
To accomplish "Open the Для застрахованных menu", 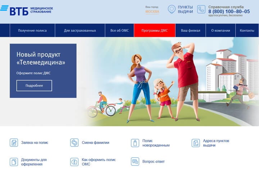I will [80, 31].
